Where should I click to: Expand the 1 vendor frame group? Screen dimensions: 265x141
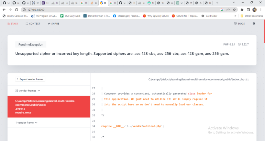click(x=27, y=123)
